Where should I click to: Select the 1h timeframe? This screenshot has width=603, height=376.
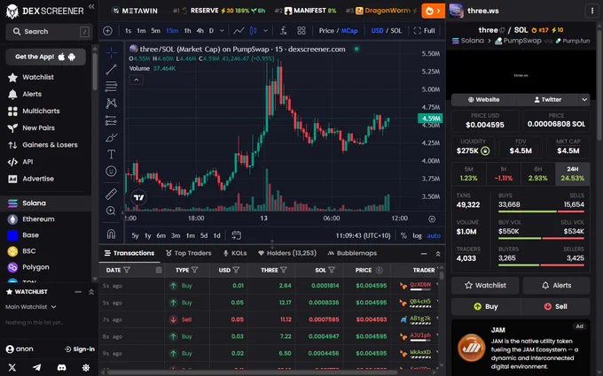(187, 31)
